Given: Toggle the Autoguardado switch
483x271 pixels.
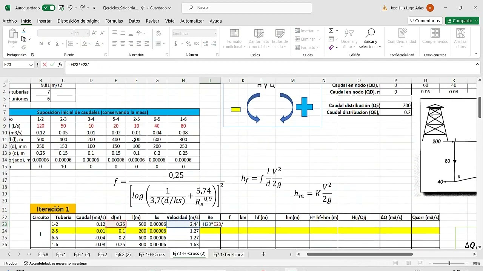Looking at the screenshot, I should (x=48, y=8).
